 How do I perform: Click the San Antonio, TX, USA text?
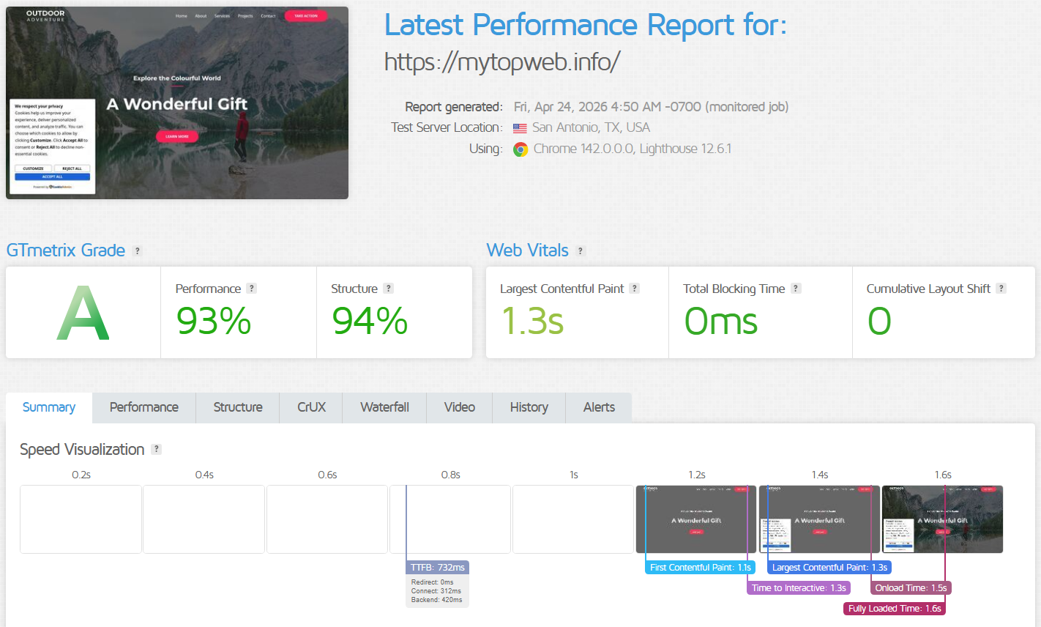click(x=591, y=127)
